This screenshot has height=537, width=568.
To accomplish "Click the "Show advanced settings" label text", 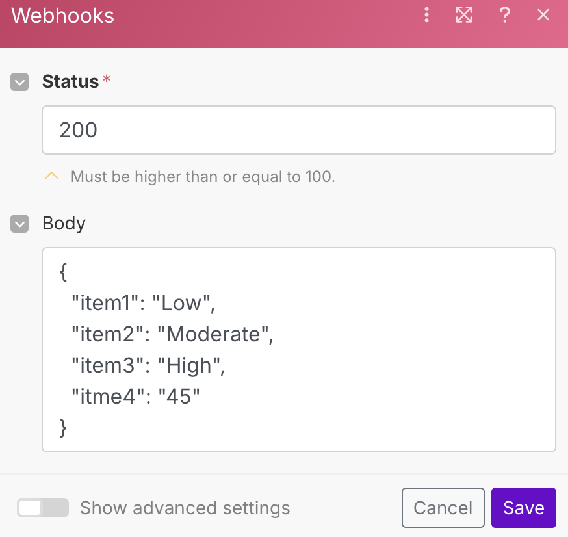I will (185, 508).
